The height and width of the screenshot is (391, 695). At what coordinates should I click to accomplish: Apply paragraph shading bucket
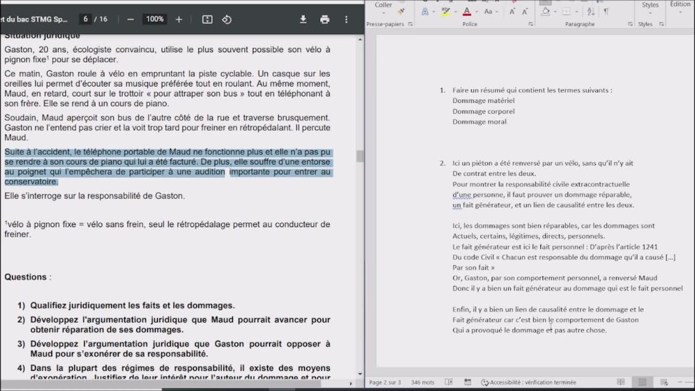click(x=546, y=11)
